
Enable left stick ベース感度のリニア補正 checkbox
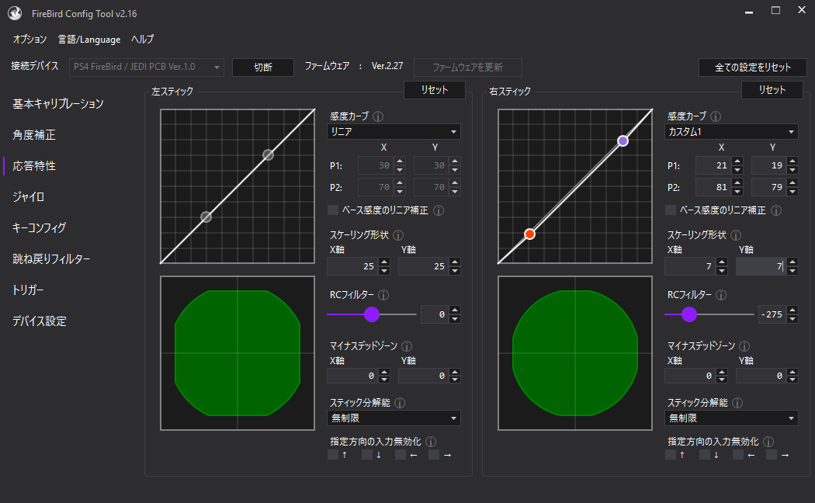333,210
